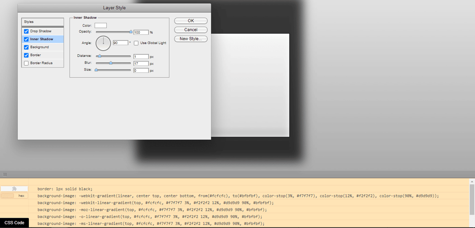The image size is (475, 228).
Task: Click the Opacity value input field
Action: [141, 32]
